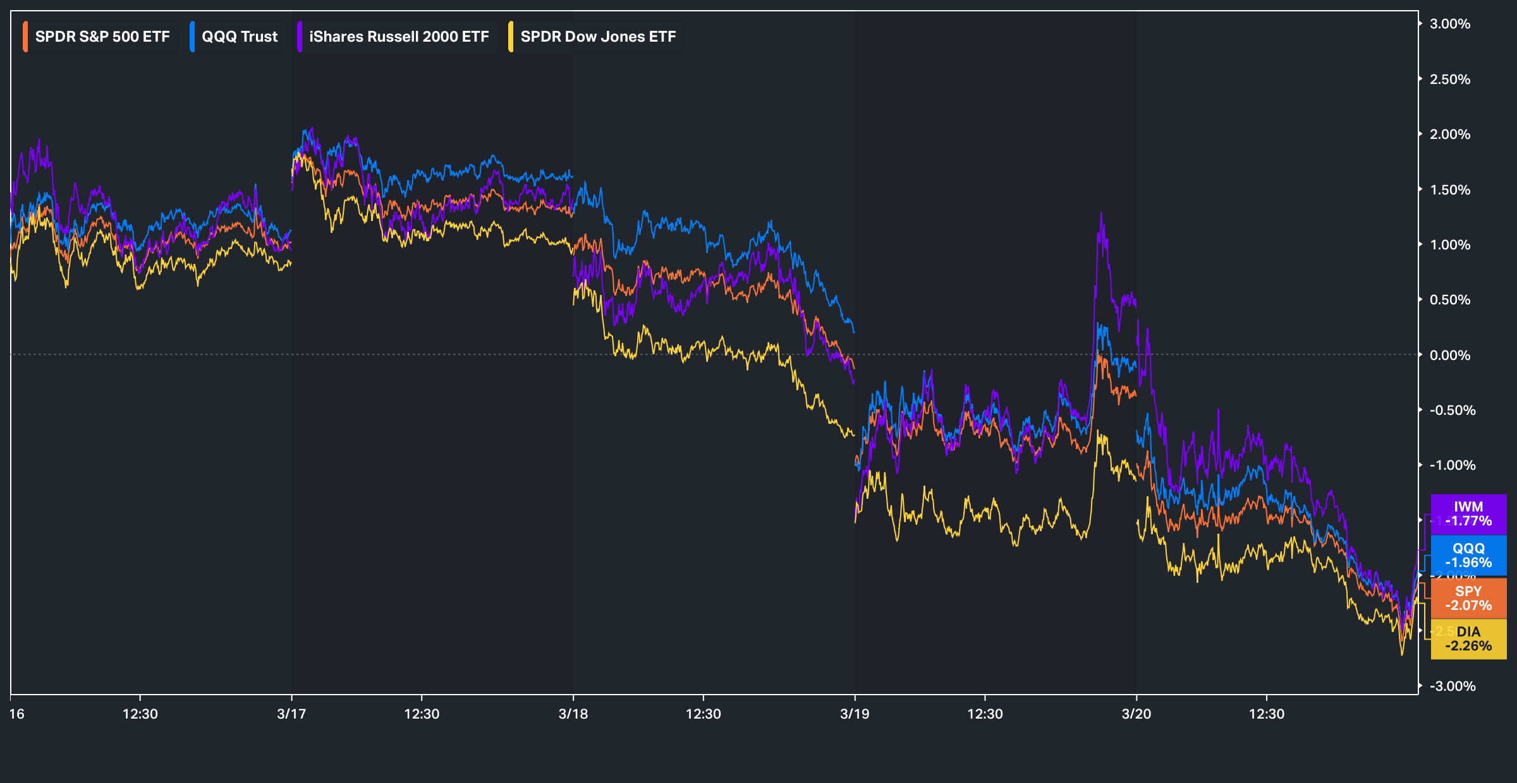The width and height of the screenshot is (1517, 783).
Task: Click the 3/19 date marker on time axis
Action: [x=855, y=714]
